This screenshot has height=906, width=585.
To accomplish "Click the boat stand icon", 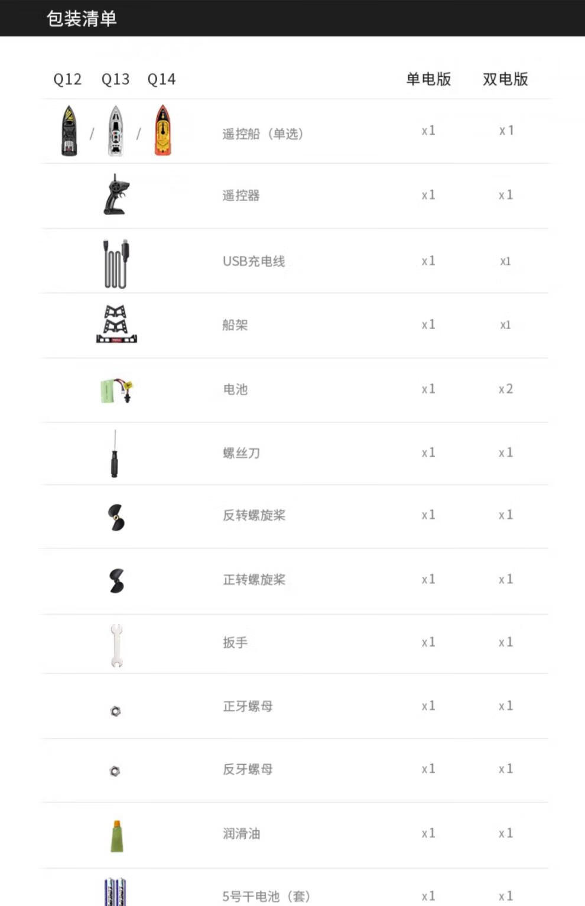I will pos(116,324).
